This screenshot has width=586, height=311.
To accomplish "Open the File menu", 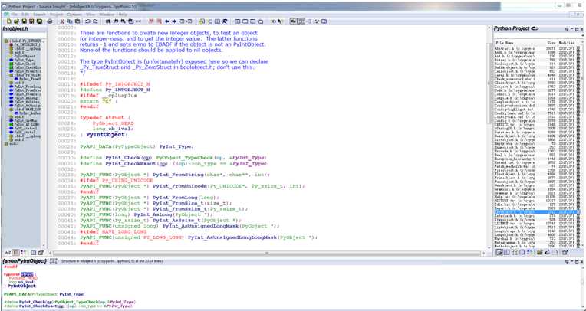I will pyautogui.click(x=15, y=15).
